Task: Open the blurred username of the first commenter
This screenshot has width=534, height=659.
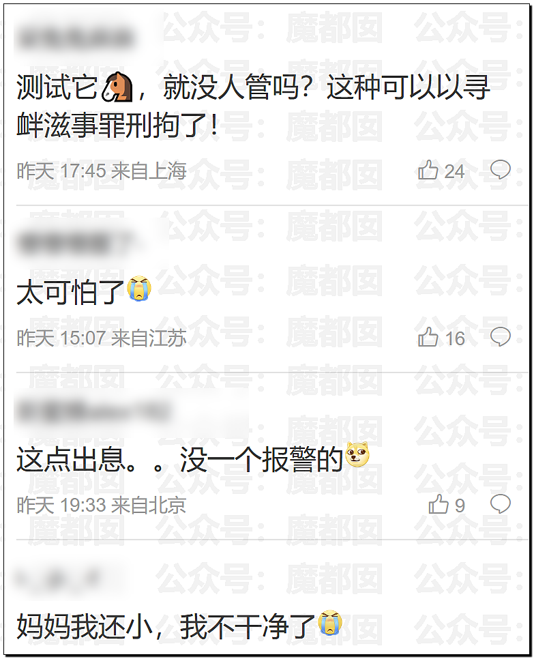Action: 76,37
